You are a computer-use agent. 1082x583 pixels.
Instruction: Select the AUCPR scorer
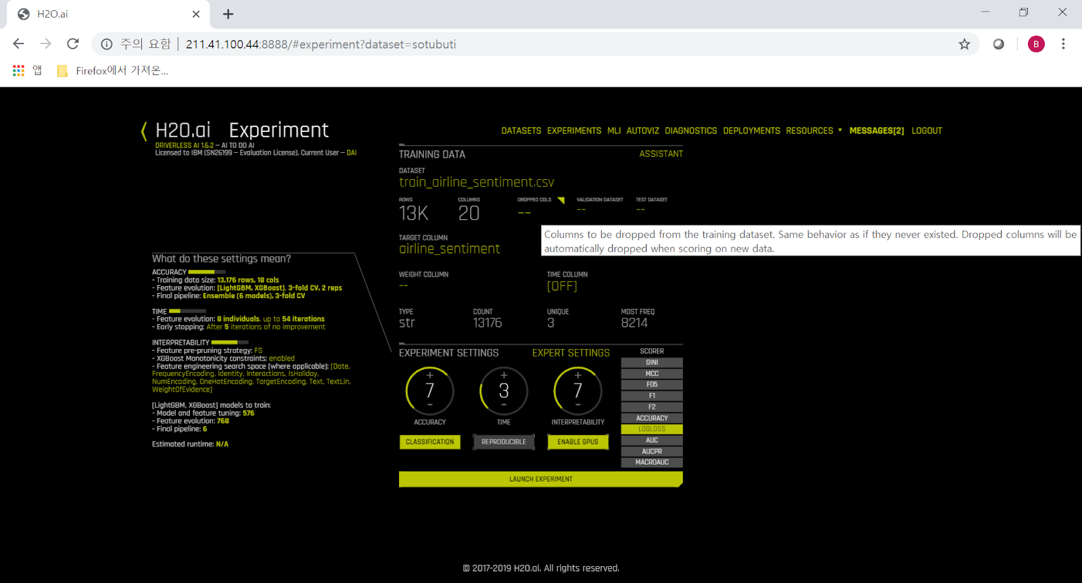pos(652,451)
